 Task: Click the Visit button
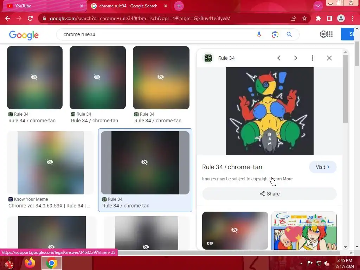coord(323,167)
